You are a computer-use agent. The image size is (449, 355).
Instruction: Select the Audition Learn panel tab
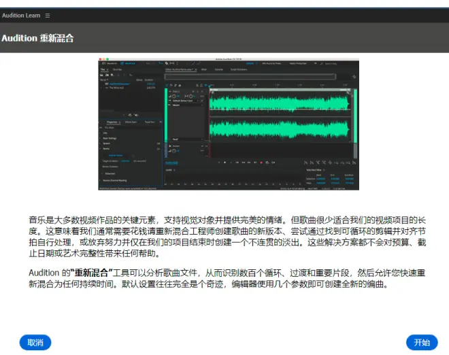(x=21, y=16)
